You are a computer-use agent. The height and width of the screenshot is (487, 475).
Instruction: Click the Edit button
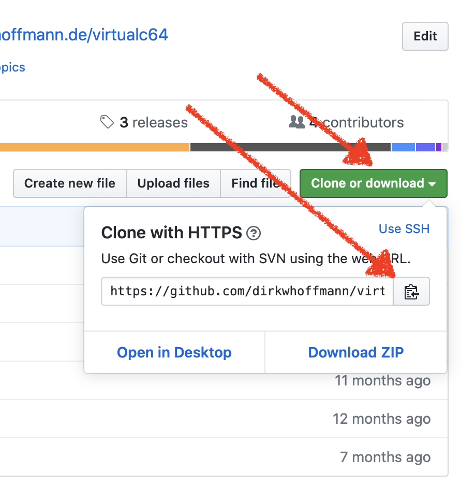[x=425, y=36]
